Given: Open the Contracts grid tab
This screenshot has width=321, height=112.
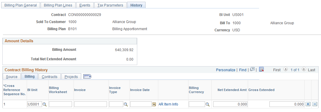Looking at the screenshot, I should (49, 77).
